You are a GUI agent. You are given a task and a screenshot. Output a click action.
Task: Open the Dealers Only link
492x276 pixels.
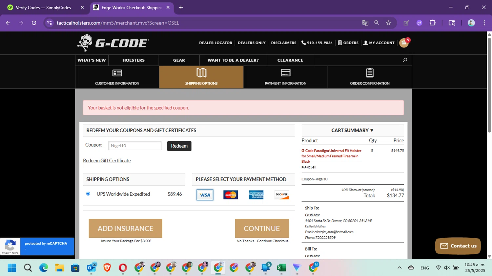click(x=252, y=43)
